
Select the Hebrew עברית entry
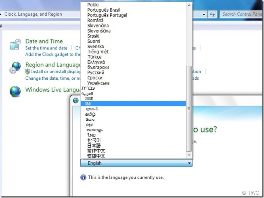(134, 88)
